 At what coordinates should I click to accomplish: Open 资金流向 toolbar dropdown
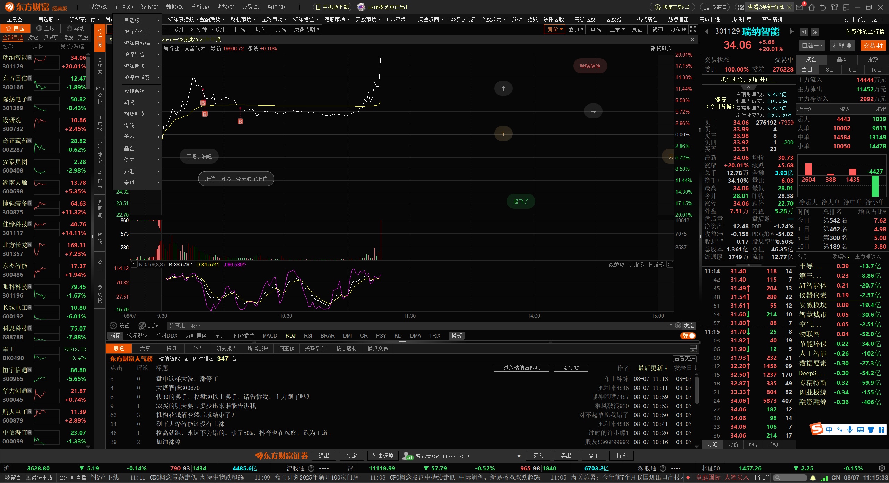click(x=431, y=19)
